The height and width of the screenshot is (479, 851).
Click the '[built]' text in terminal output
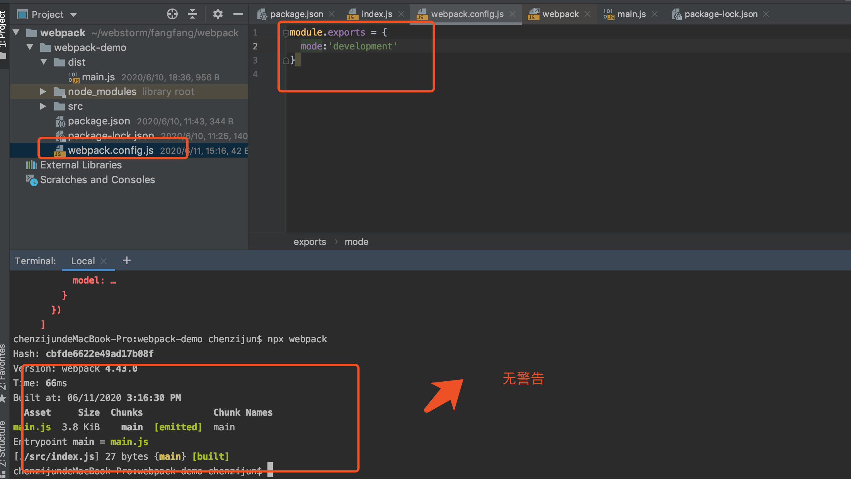point(211,457)
